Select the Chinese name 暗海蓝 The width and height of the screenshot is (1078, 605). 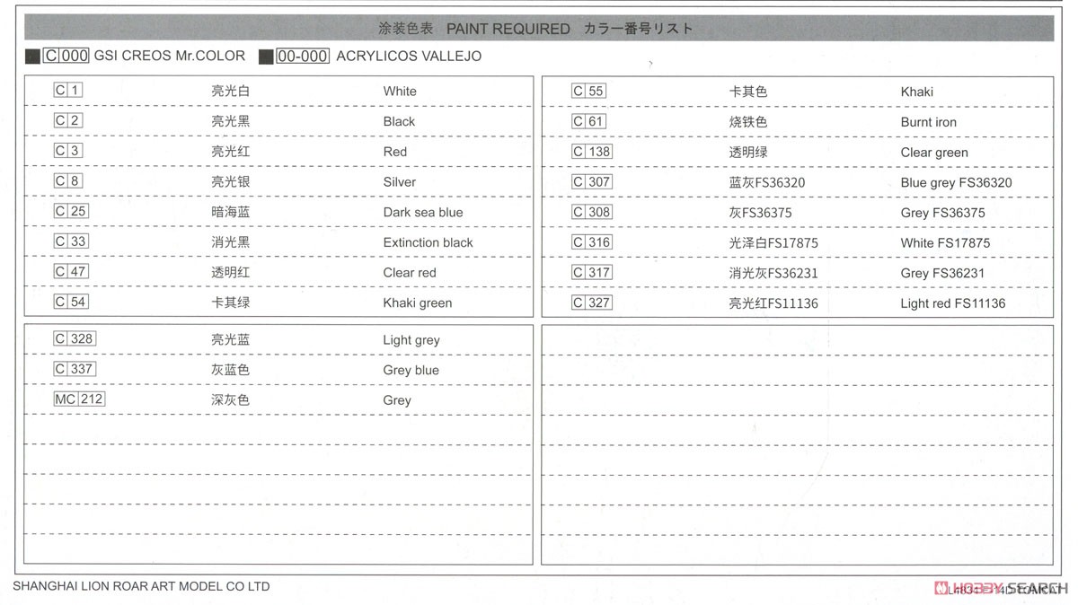231,213
